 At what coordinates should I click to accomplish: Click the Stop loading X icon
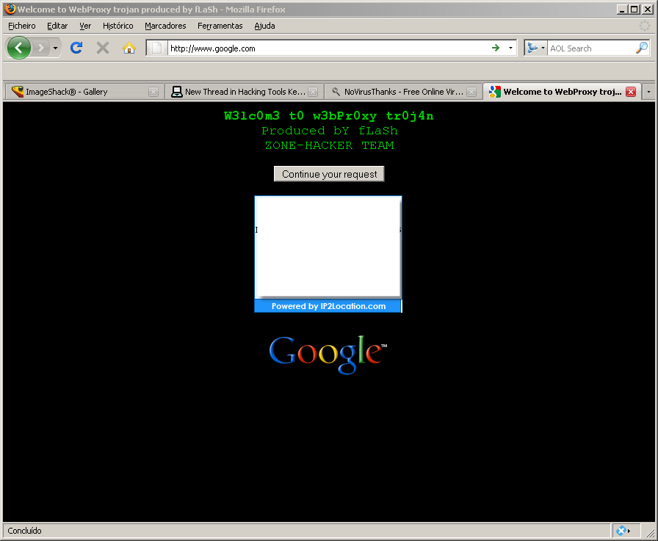tap(102, 48)
